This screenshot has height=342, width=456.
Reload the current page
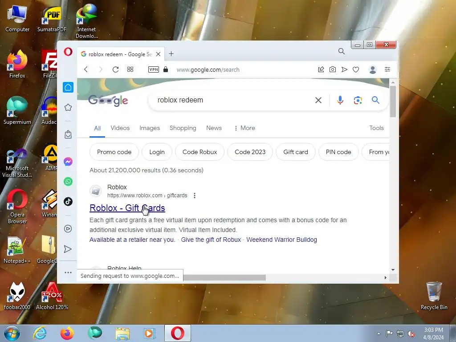pyautogui.click(x=115, y=69)
